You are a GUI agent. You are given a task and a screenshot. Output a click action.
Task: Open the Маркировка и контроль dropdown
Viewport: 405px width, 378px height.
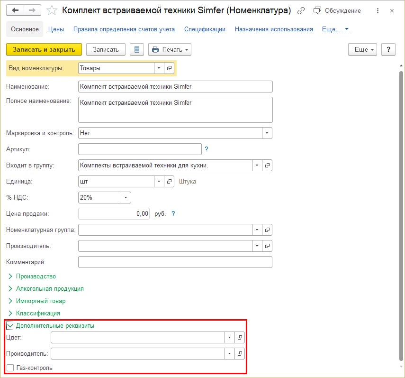click(267, 133)
